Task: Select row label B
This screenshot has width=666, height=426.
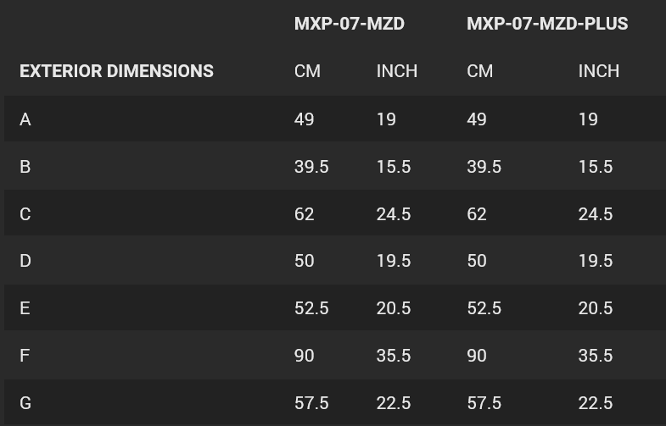Action: tap(25, 167)
